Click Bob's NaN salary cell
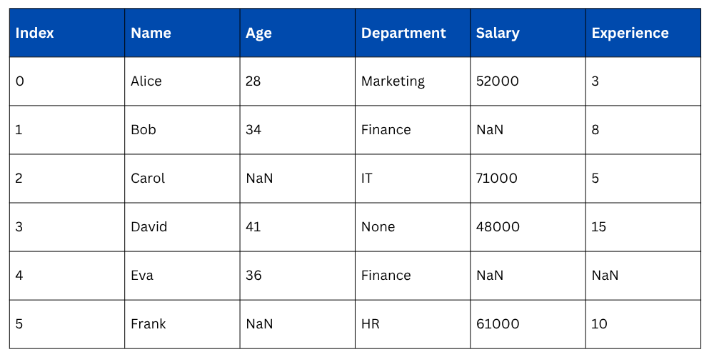This screenshot has width=714, height=357. point(490,130)
